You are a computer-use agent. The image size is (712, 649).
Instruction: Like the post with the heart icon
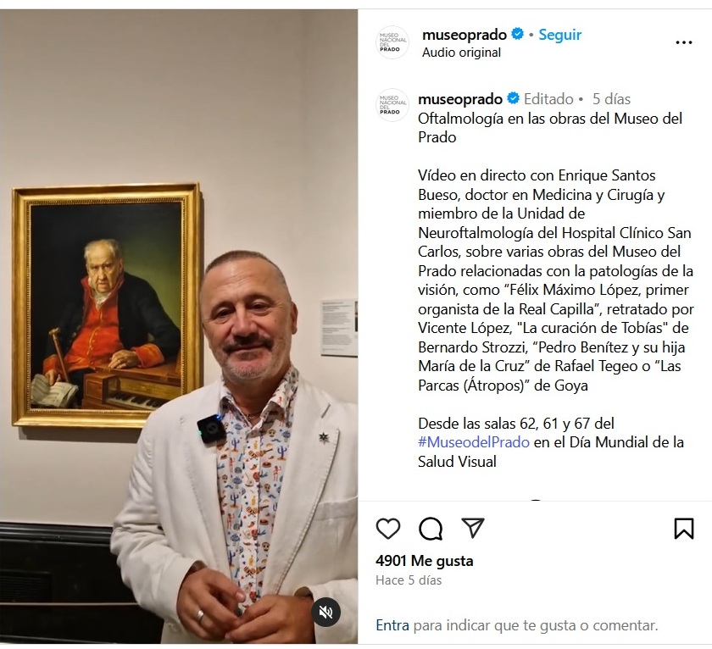click(388, 529)
